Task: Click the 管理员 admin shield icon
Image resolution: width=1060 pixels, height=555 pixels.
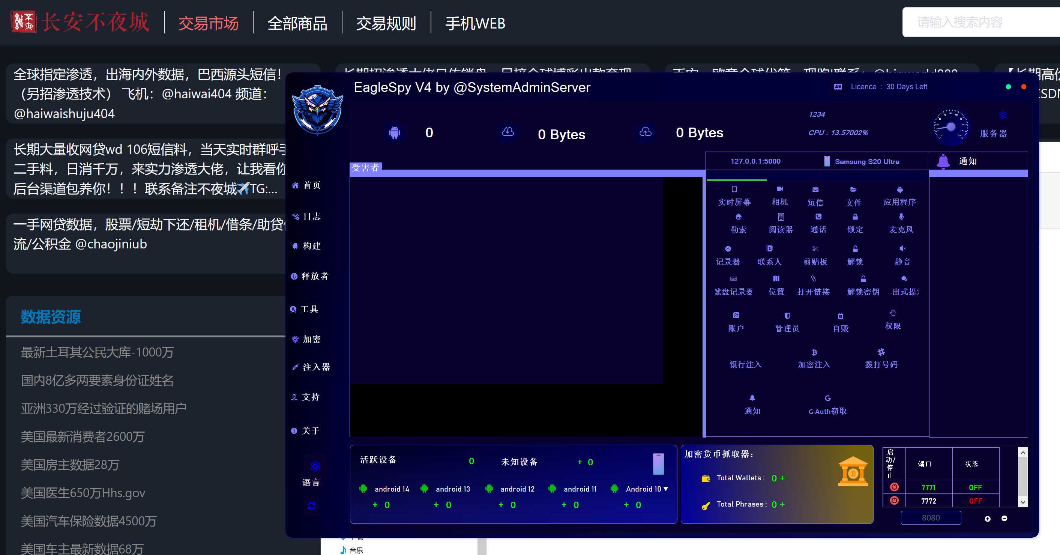Action: point(787,316)
